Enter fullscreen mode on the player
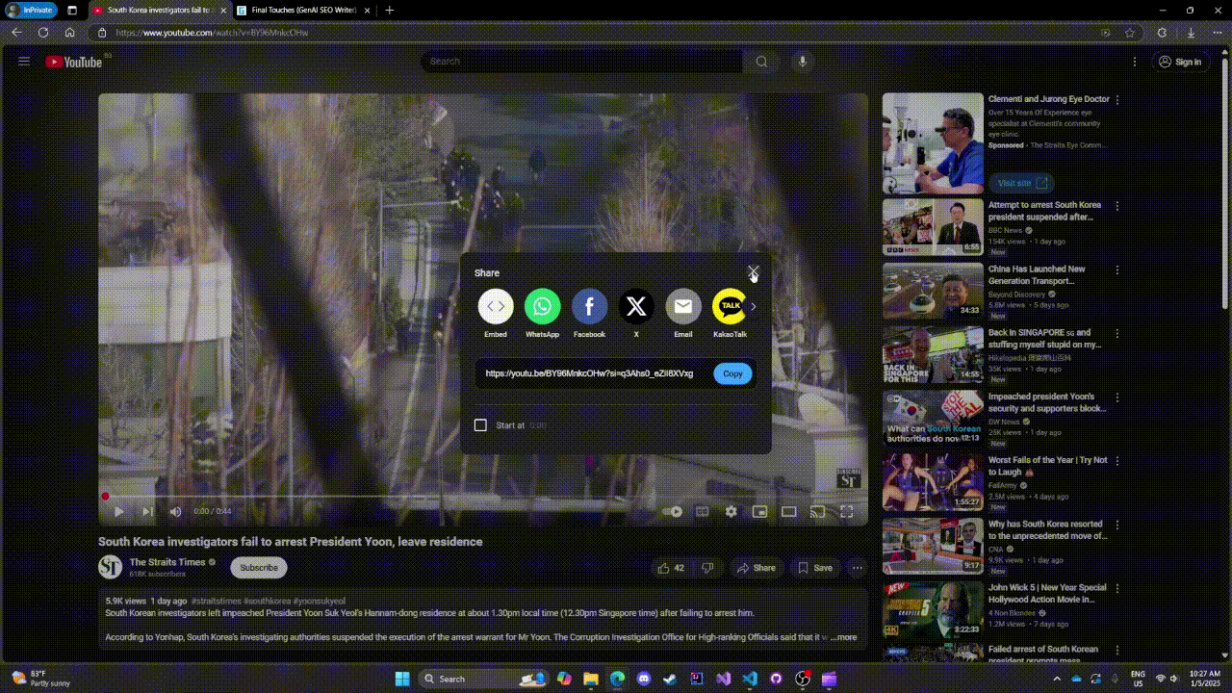 coord(846,511)
